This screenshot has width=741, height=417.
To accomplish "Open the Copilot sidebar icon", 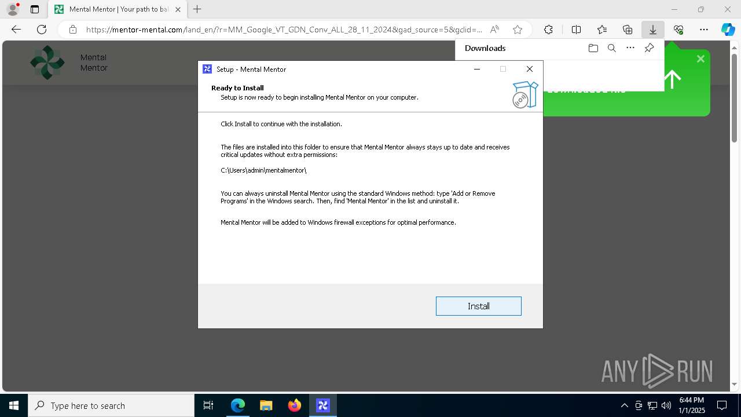I will 728,30.
